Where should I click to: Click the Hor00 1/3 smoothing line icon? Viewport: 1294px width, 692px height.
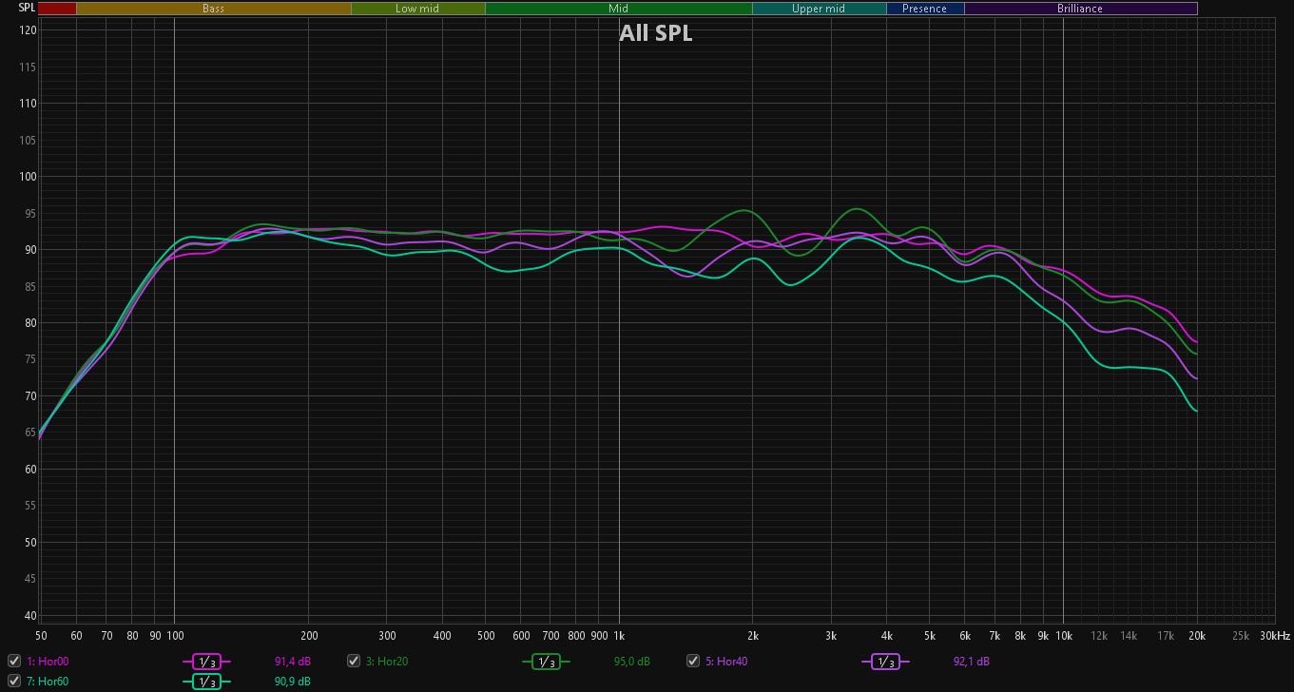coord(206,662)
